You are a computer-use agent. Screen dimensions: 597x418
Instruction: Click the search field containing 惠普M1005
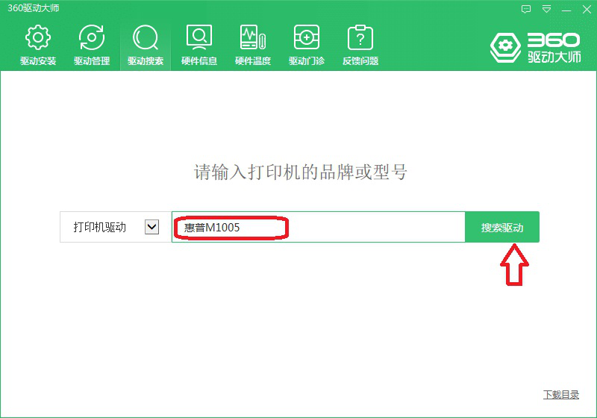coord(319,227)
